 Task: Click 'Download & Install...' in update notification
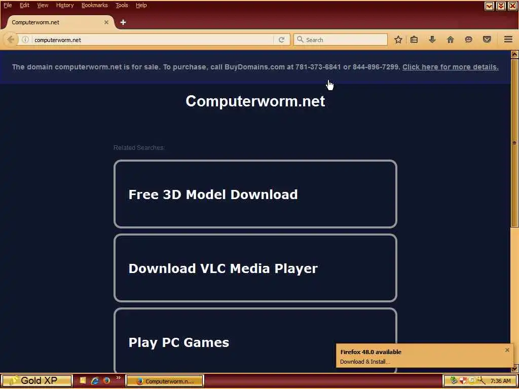(x=365, y=362)
